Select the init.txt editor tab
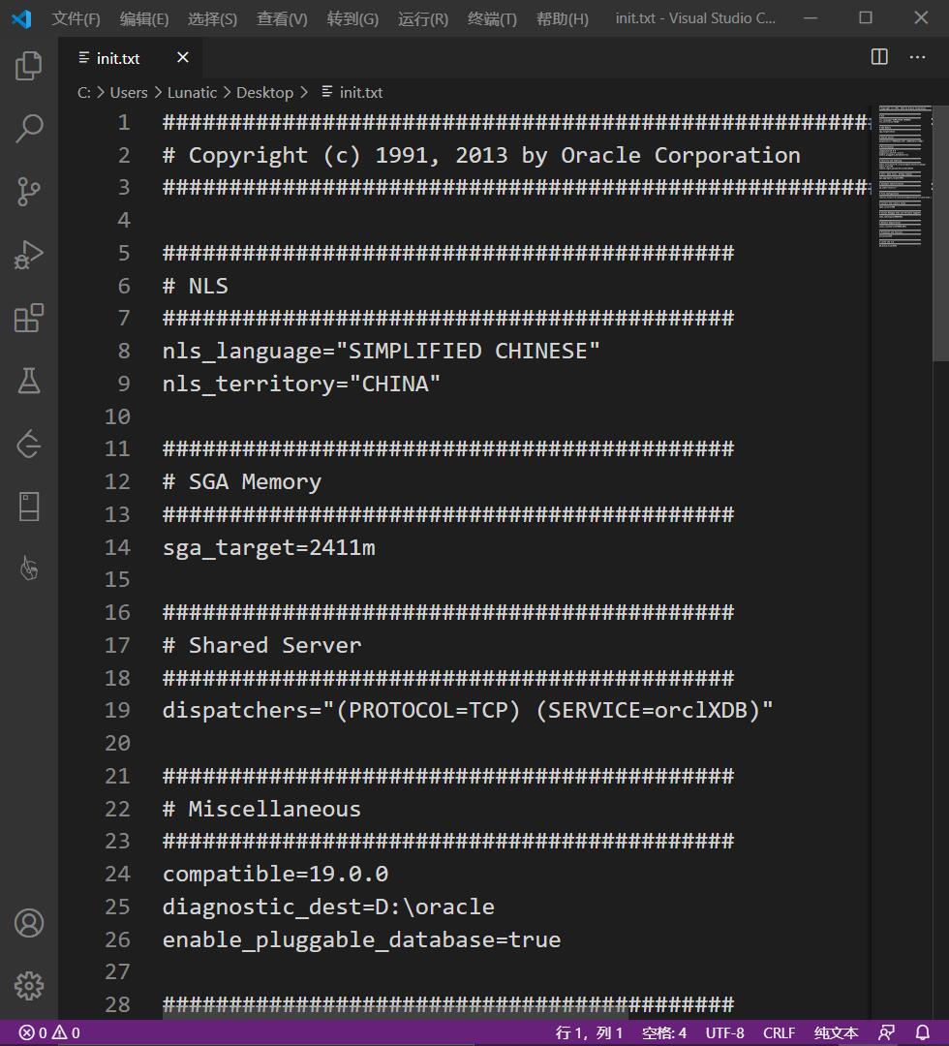This screenshot has height=1046, width=949. [116, 58]
